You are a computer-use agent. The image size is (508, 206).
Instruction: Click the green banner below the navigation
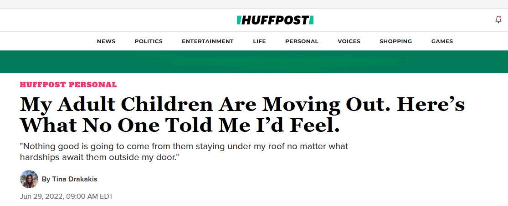[x=254, y=62]
